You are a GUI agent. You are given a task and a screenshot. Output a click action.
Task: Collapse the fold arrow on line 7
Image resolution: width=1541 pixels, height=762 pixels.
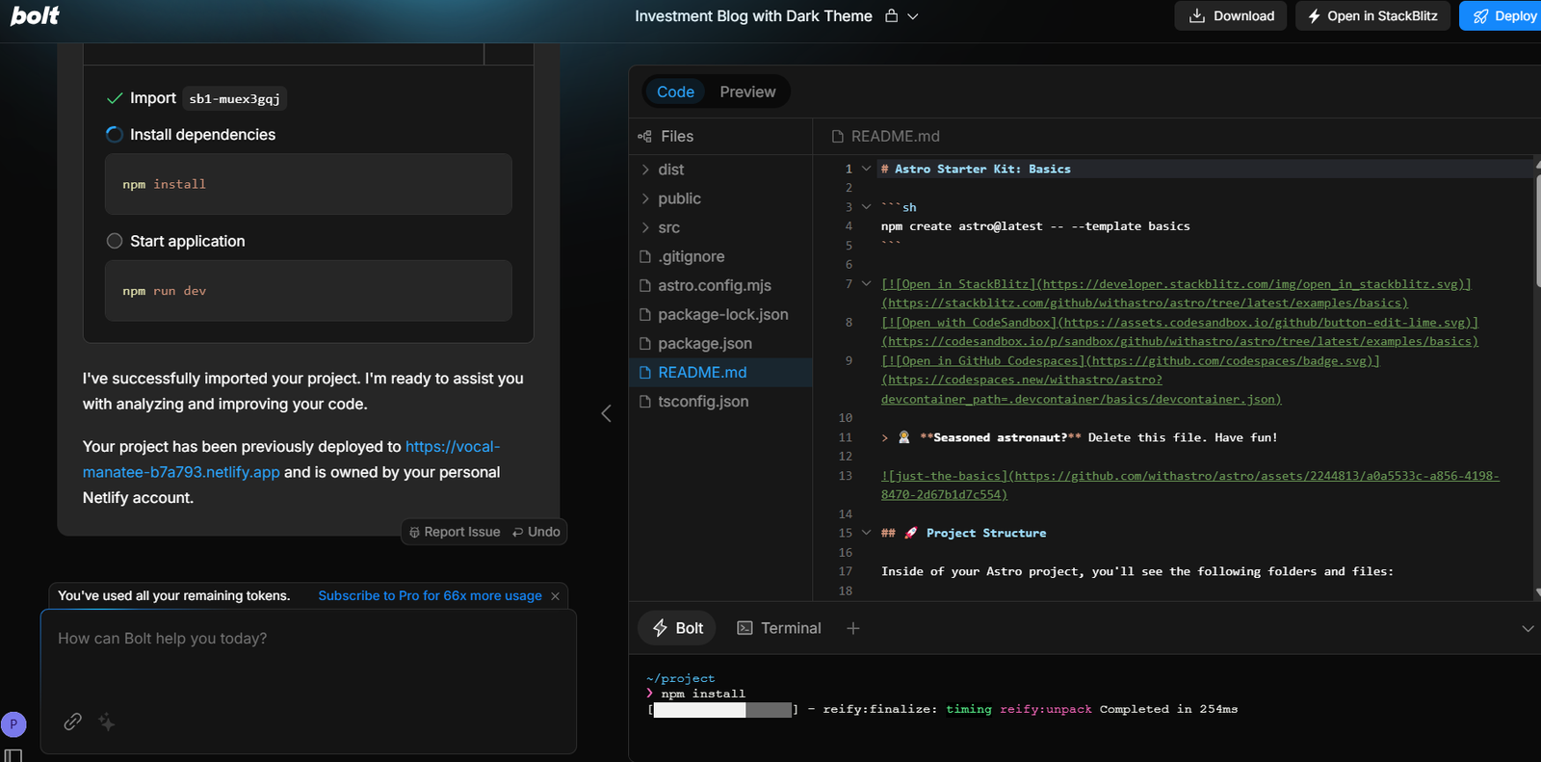tap(866, 284)
